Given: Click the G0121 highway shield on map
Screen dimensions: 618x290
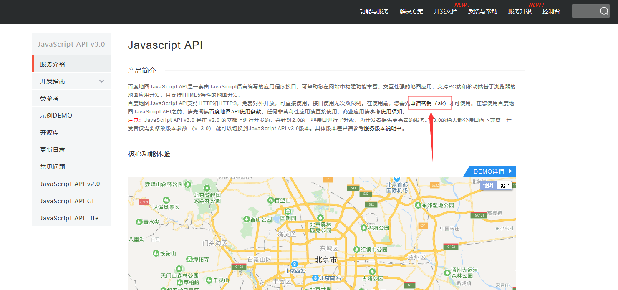Looking at the screenshot, I should click(478, 215).
